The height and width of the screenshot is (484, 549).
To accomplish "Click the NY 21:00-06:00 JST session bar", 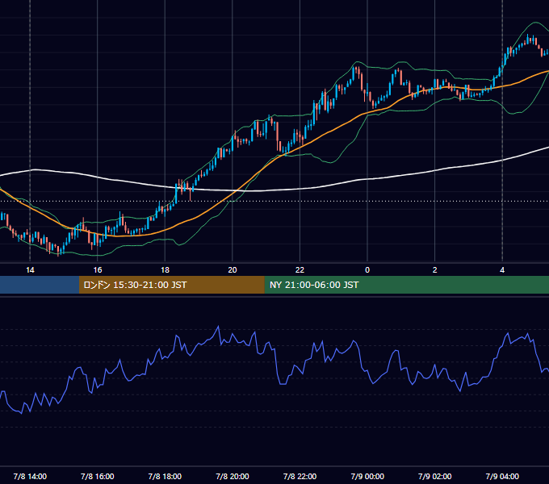I will pos(406,285).
